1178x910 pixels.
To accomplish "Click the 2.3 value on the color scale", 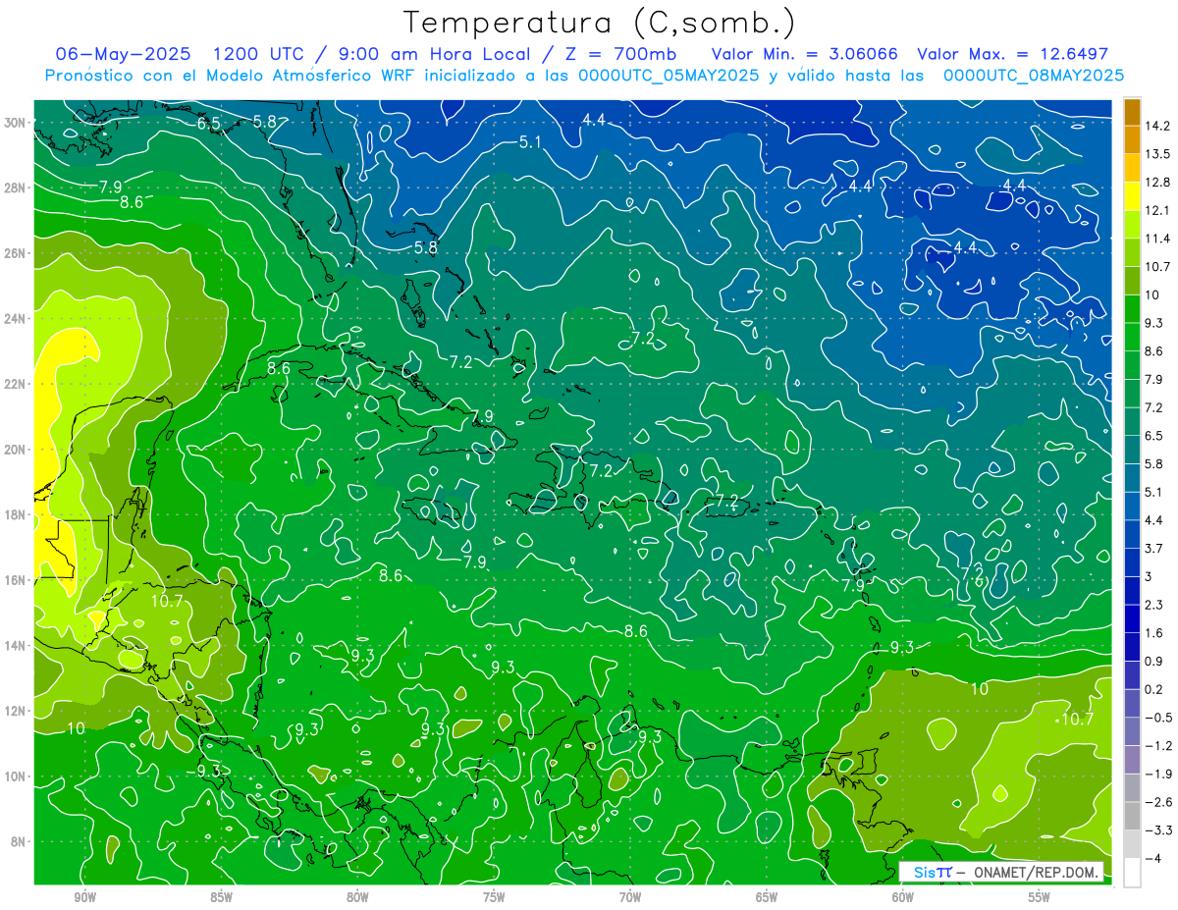I will [x=1153, y=605].
